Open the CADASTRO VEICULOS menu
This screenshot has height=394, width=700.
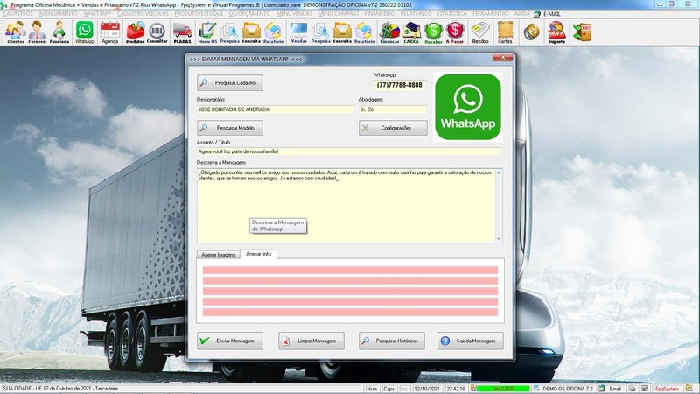click(x=143, y=14)
